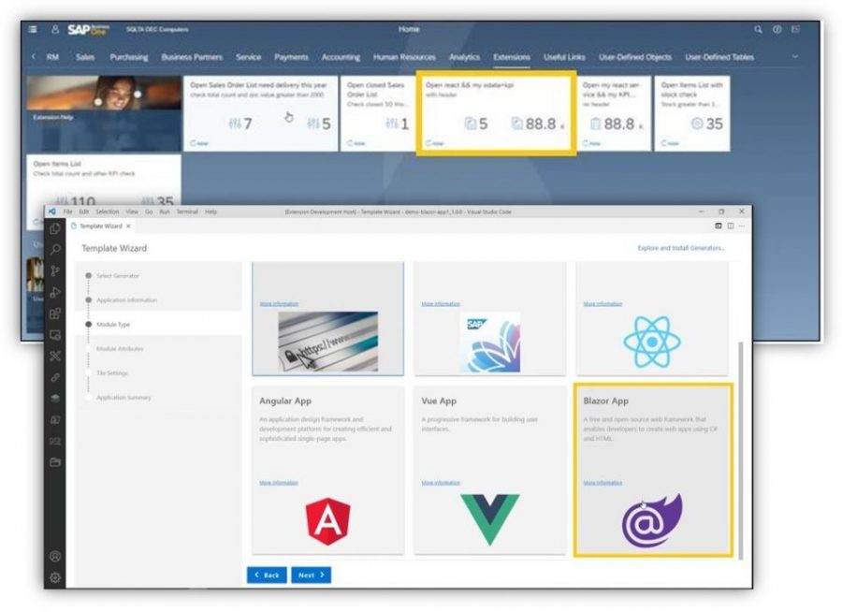Open Remote Explorer icon in activity bar
This screenshot has height=612, width=842.
[55, 335]
